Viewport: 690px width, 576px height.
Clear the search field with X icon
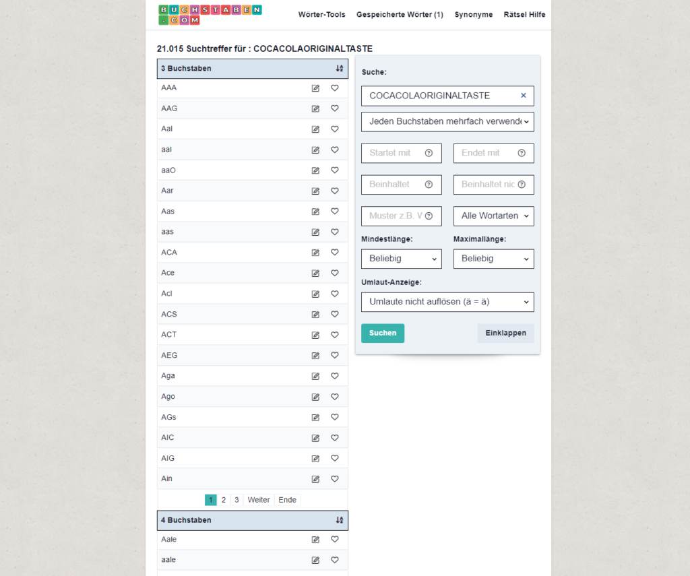523,96
